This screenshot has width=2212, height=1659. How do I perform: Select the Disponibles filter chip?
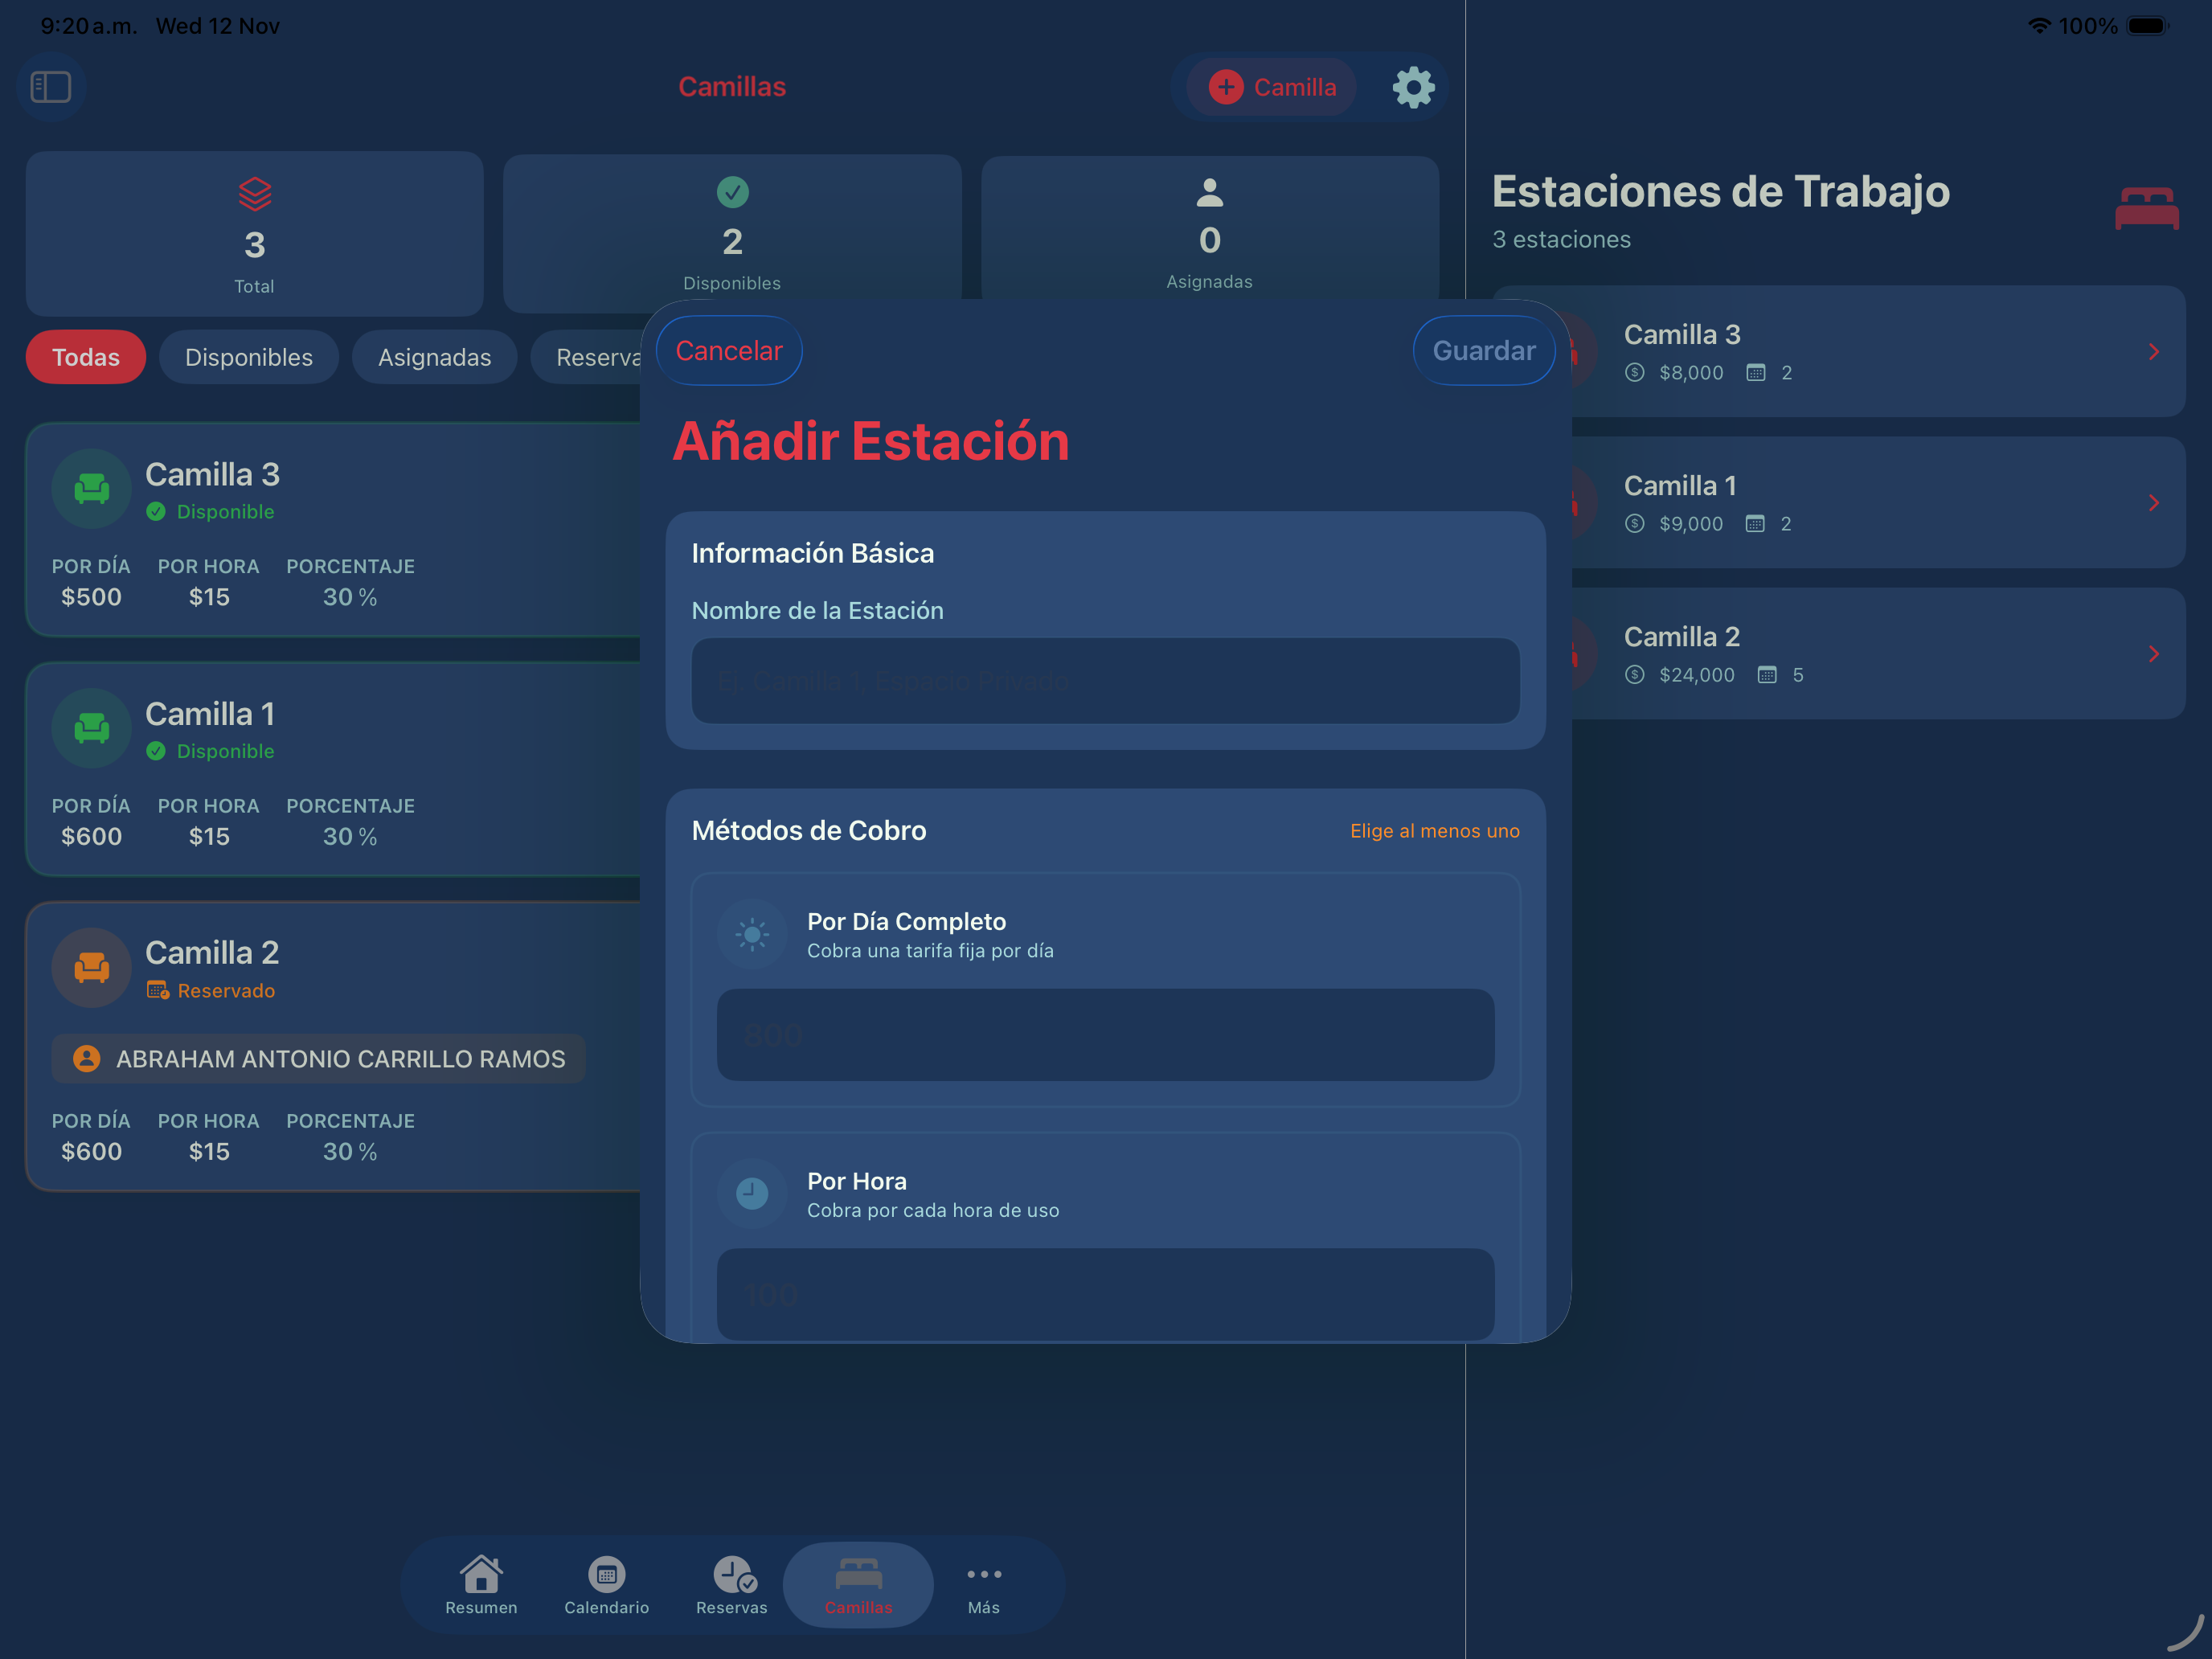click(248, 357)
